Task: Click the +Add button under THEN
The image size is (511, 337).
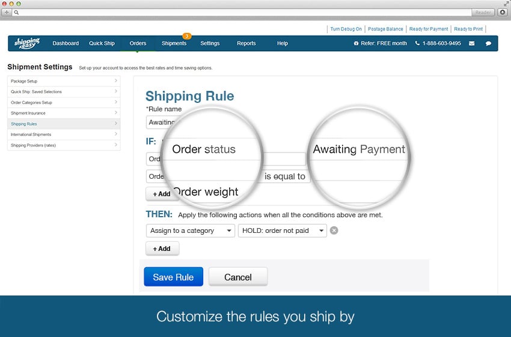Action: pos(162,249)
